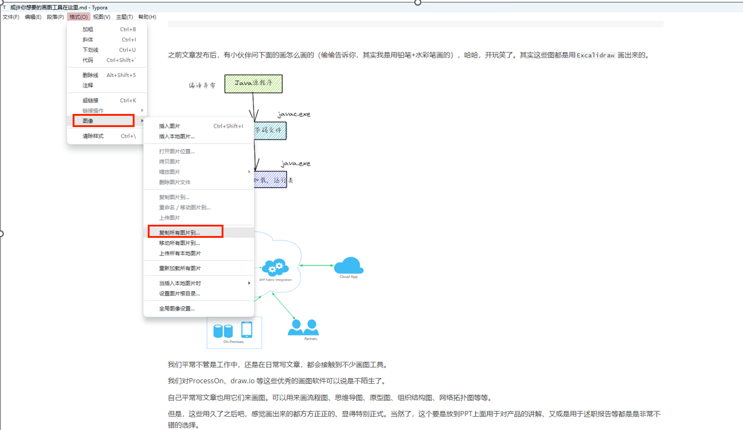Click paragraph mentioning ProcessOn、draw.io
The width and height of the screenshot is (743, 430).
(278, 381)
